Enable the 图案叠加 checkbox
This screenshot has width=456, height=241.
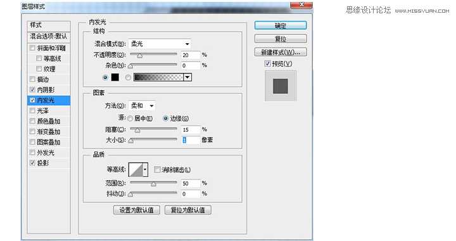coord(32,142)
